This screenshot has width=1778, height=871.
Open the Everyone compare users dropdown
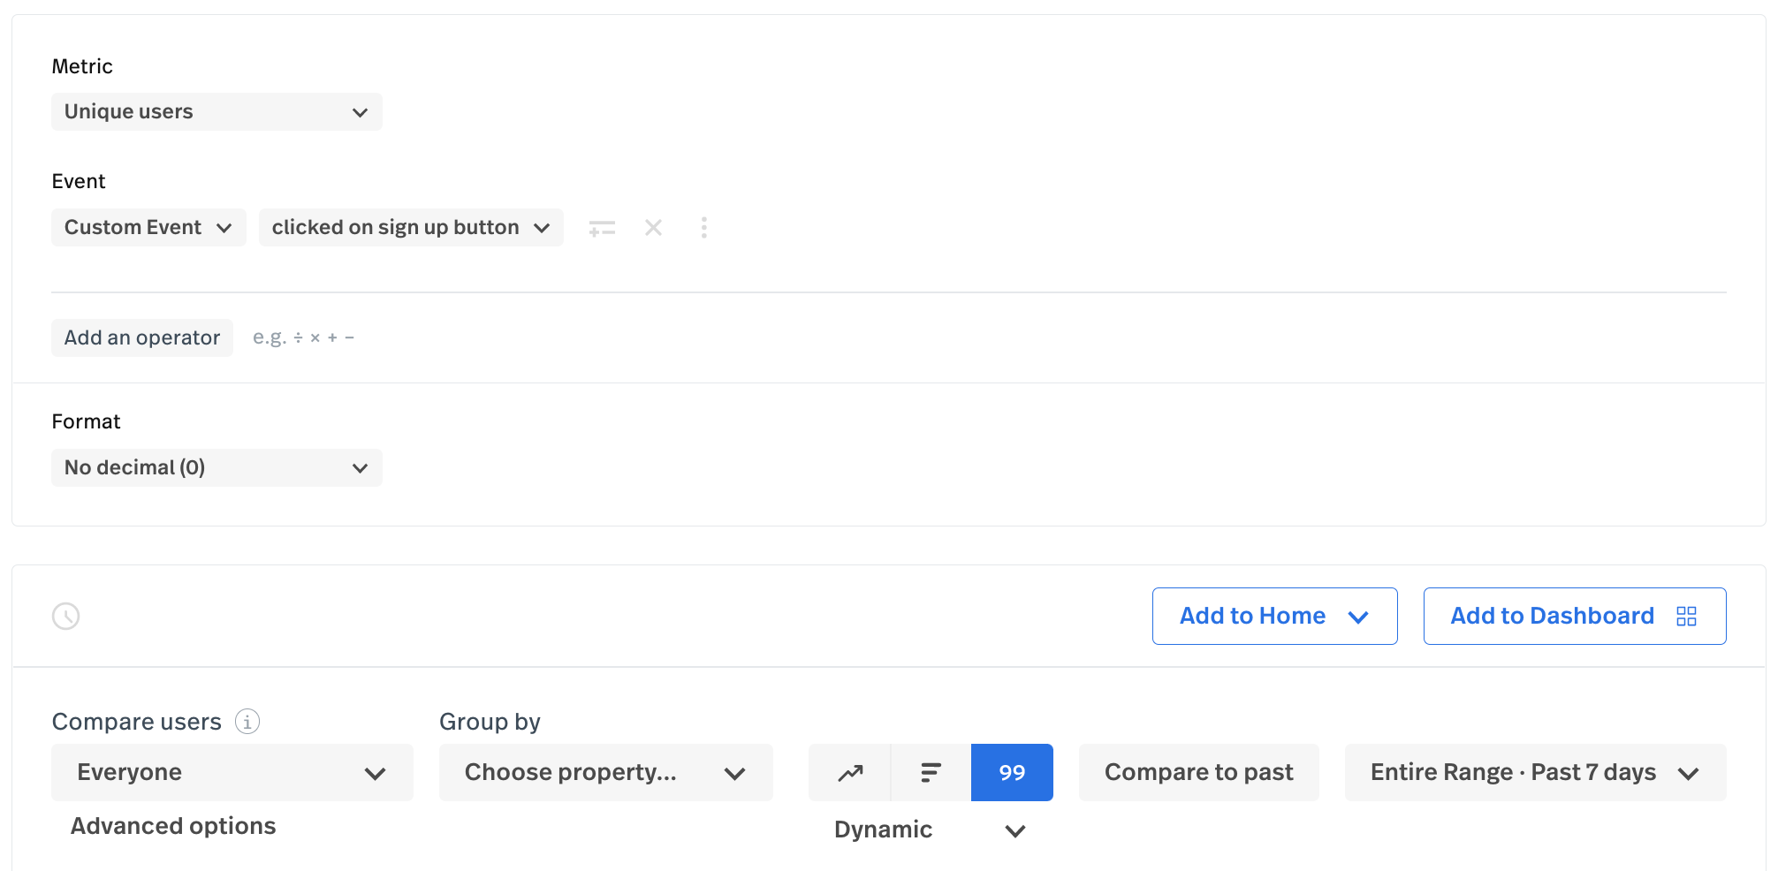tap(232, 773)
